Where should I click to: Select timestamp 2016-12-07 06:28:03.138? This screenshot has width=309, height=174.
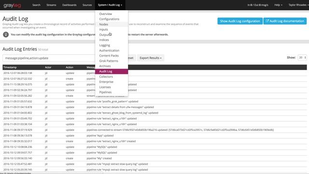(x=17, y=73)
